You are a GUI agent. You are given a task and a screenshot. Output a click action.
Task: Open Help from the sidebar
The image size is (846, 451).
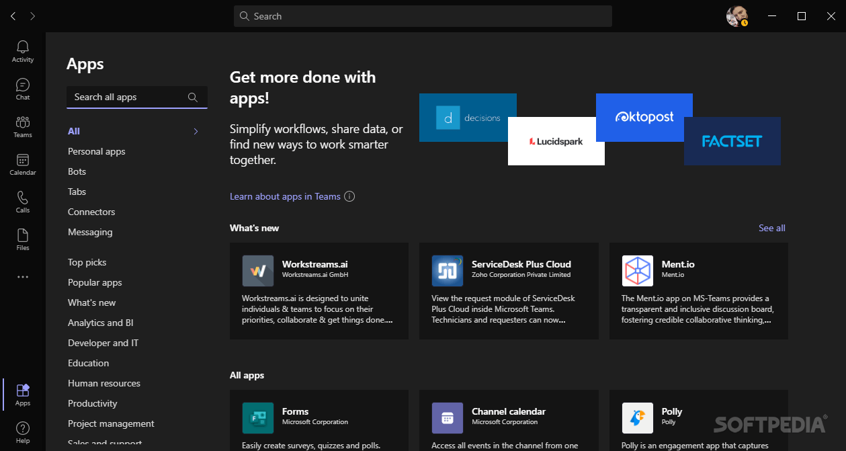pyautogui.click(x=22, y=427)
